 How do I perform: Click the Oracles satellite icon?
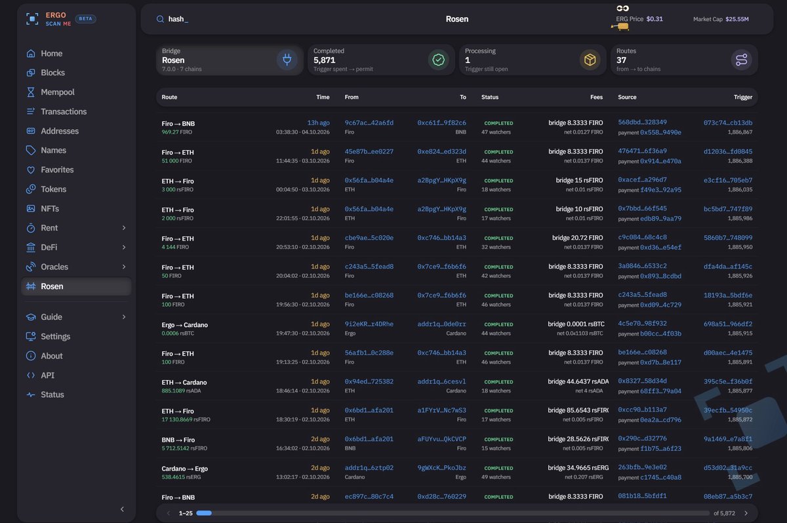pyautogui.click(x=30, y=267)
